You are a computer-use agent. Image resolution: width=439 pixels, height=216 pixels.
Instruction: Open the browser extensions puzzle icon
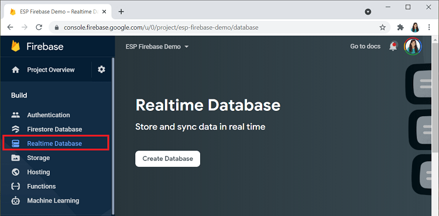(400, 27)
